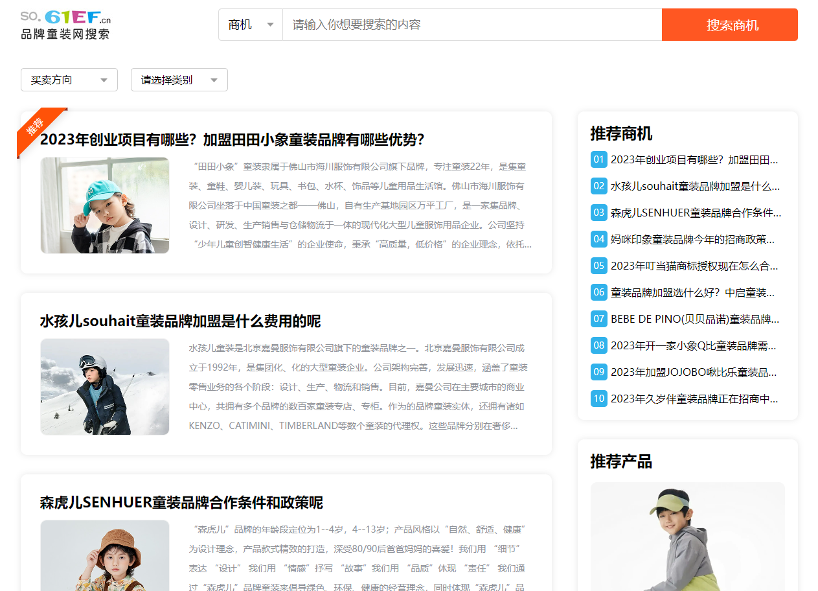Select recommended item 07 BEBE DE PINO

coord(695,319)
